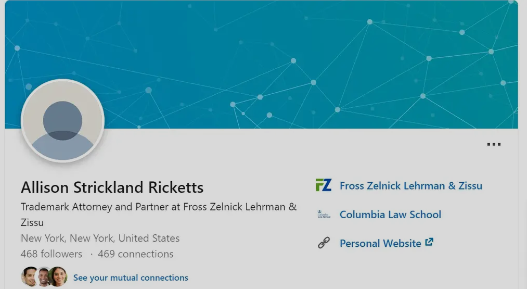This screenshot has width=527, height=289.
Task: Visit the Personal Website link
Action: pos(380,243)
